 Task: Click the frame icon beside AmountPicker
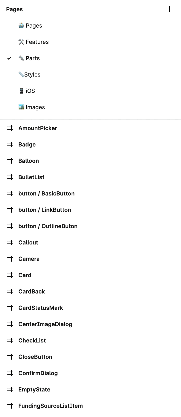pyautogui.click(x=10, y=128)
